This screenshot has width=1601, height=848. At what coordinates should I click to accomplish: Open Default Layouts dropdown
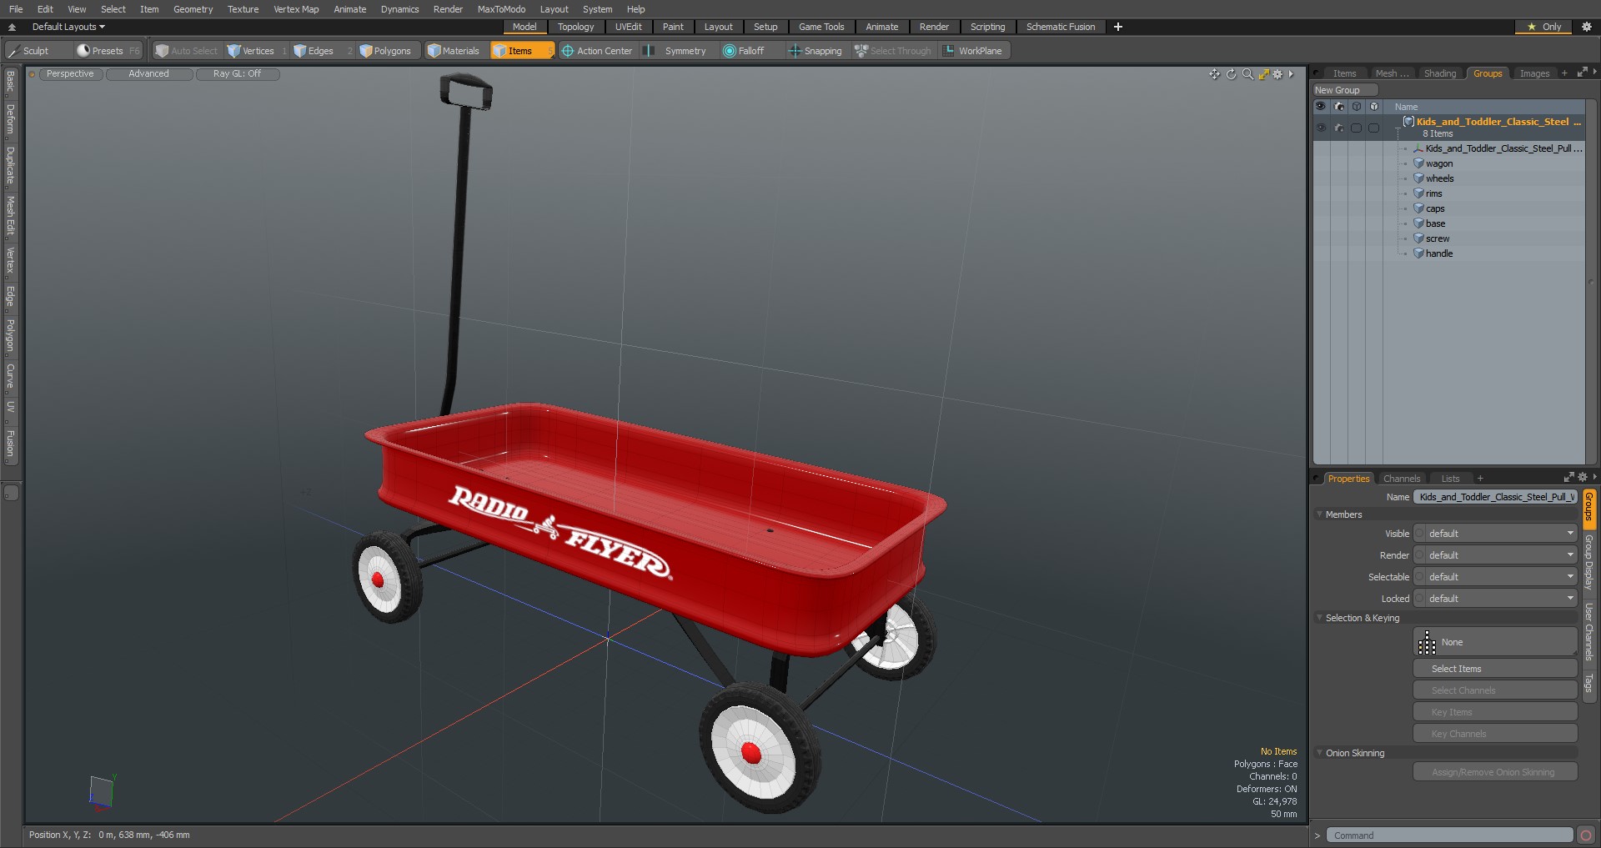(x=68, y=27)
